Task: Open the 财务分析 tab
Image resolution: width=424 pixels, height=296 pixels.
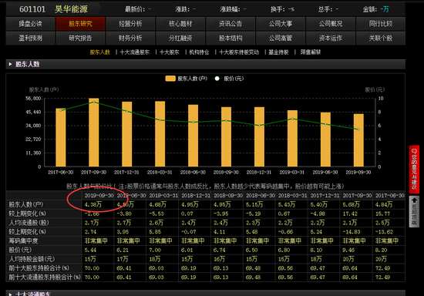Action: [130, 38]
